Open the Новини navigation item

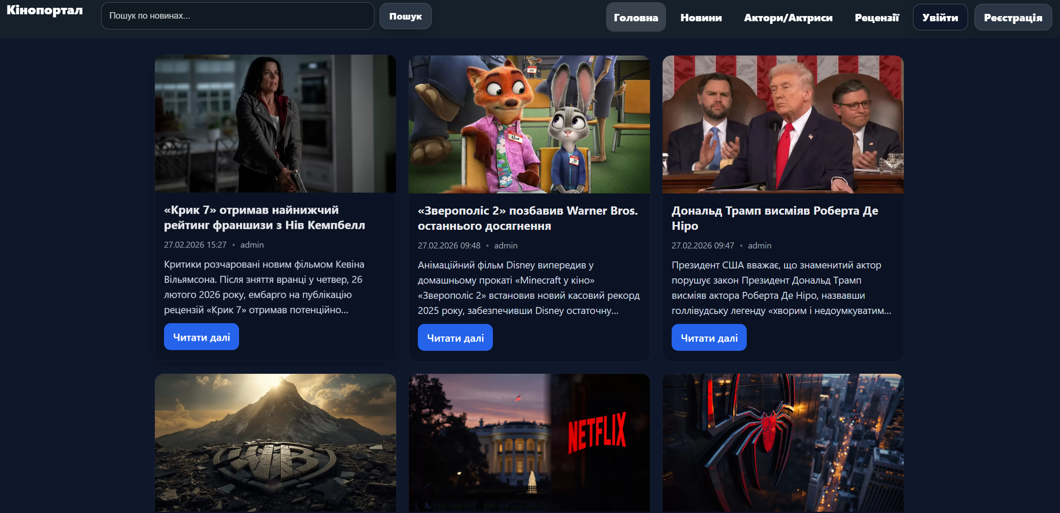tap(701, 17)
